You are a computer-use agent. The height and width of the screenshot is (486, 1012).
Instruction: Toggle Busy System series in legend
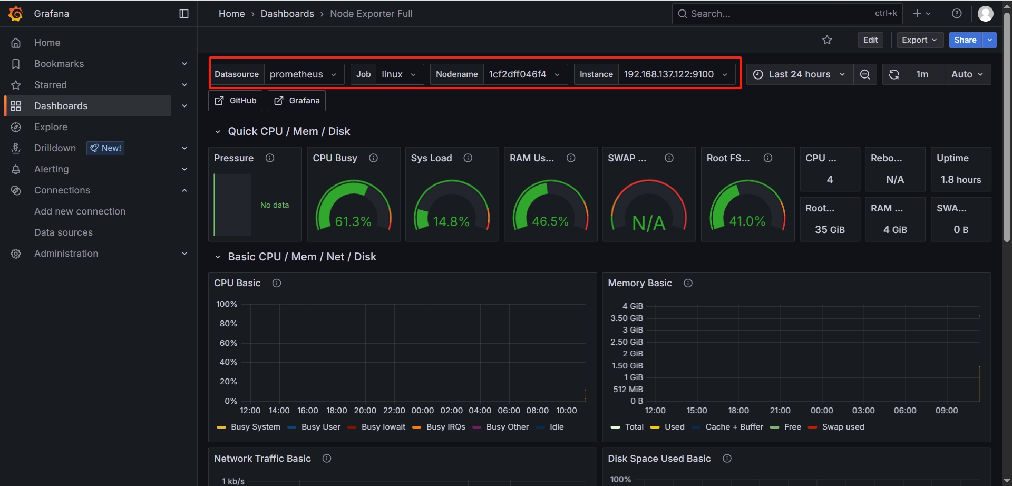pyautogui.click(x=255, y=427)
